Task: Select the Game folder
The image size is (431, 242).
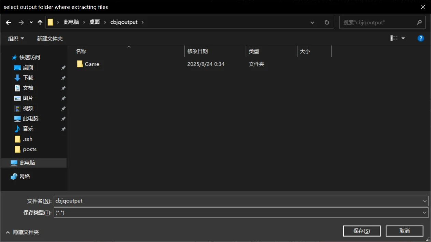Action: (92, 64)
